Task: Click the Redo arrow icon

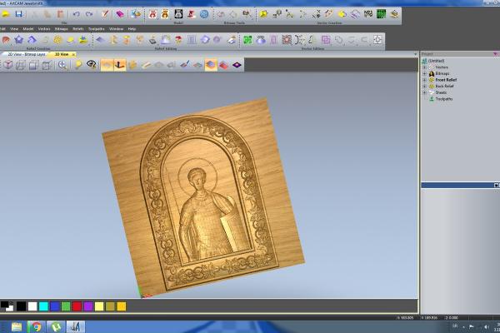Action: point(88,14)
